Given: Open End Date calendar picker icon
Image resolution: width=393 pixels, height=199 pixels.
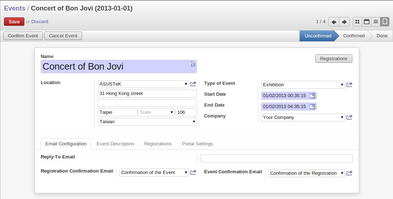Looking at the screenshot, I should pos(312,107).
